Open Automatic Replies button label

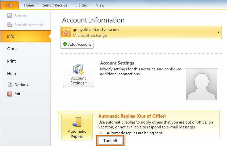(x=77, y=134)
